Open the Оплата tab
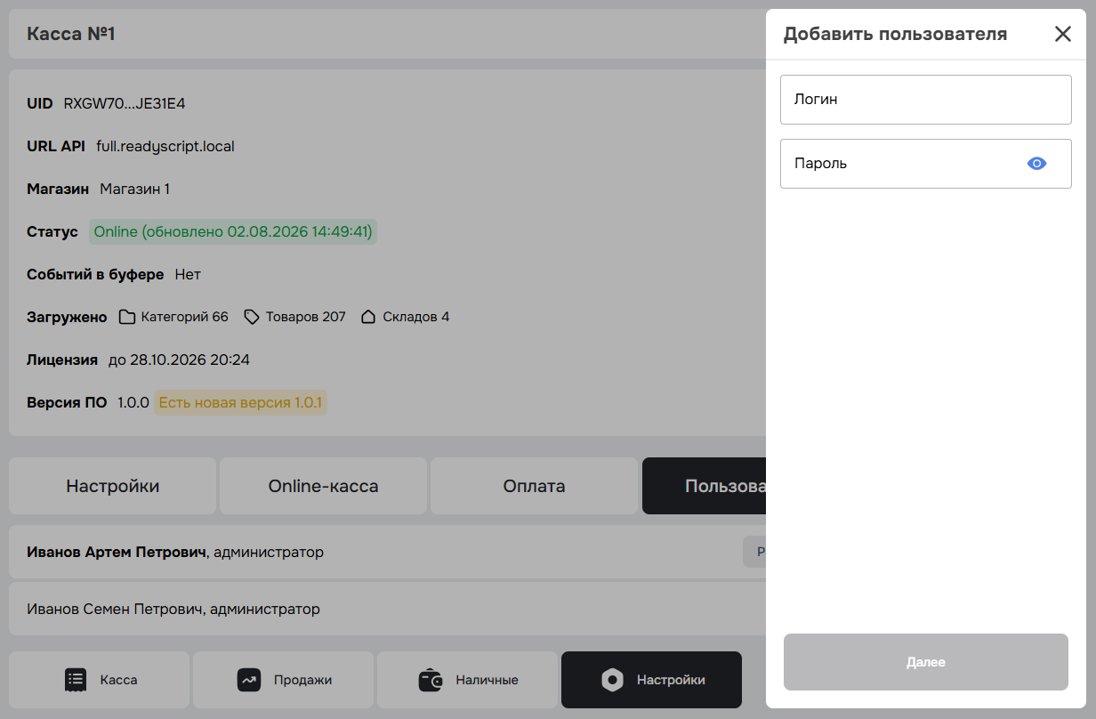Image resolution: width=1096 pixels, height=719 pixels. (534, 486)
